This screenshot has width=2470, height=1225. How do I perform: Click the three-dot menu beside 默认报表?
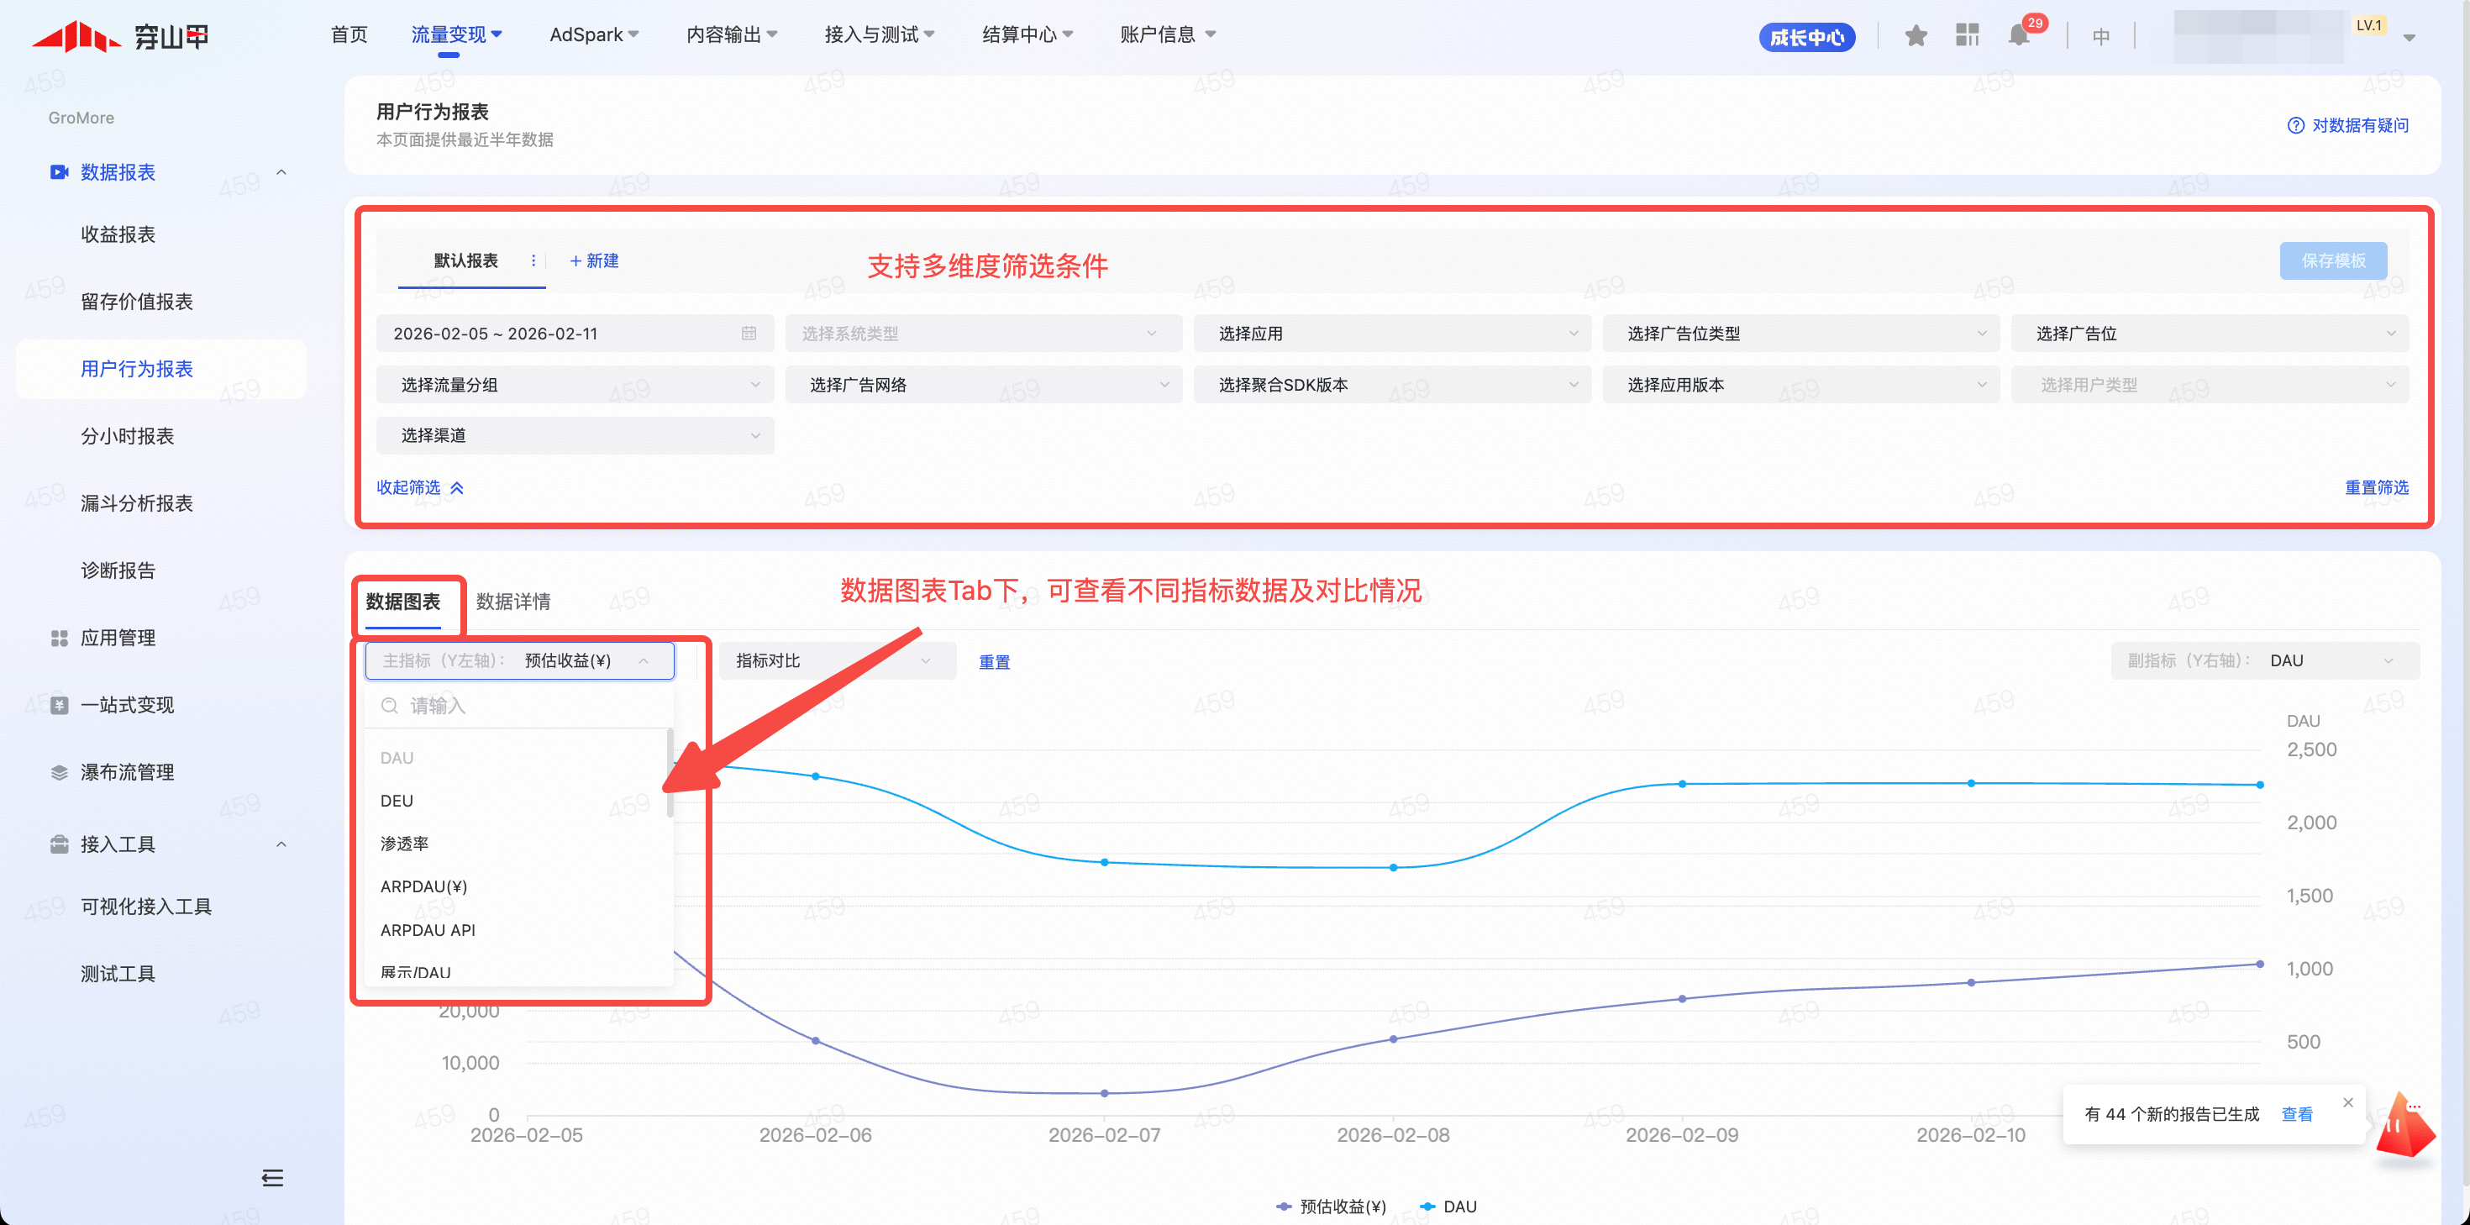(533, 261)
